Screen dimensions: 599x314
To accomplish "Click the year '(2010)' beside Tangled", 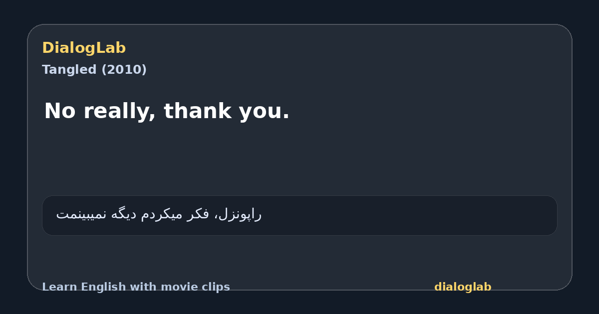I will 124,70.
